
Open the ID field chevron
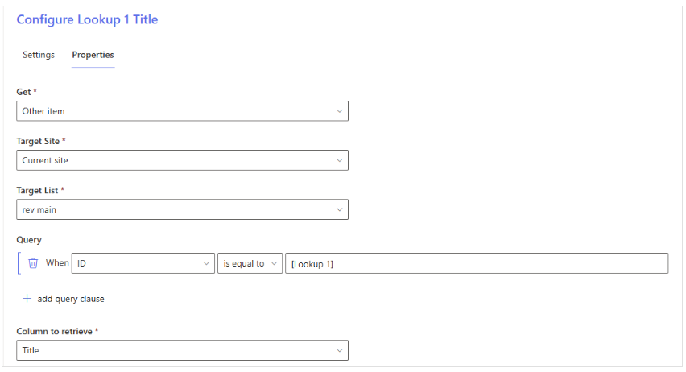[x=206, y=263]
